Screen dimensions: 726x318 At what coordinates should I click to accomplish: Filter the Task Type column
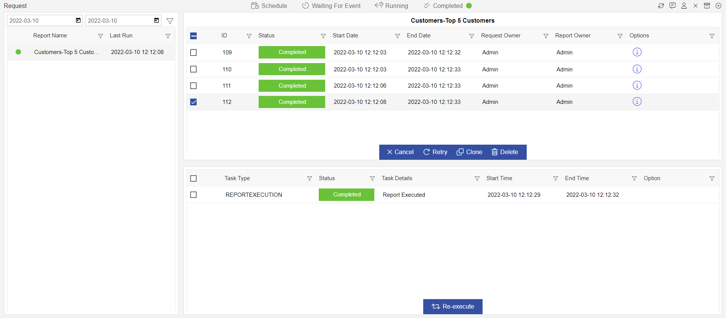click(309, 178)
